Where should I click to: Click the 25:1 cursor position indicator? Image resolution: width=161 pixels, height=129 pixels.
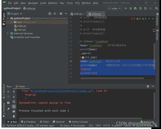pyautogui.click(x=91, y=126)
